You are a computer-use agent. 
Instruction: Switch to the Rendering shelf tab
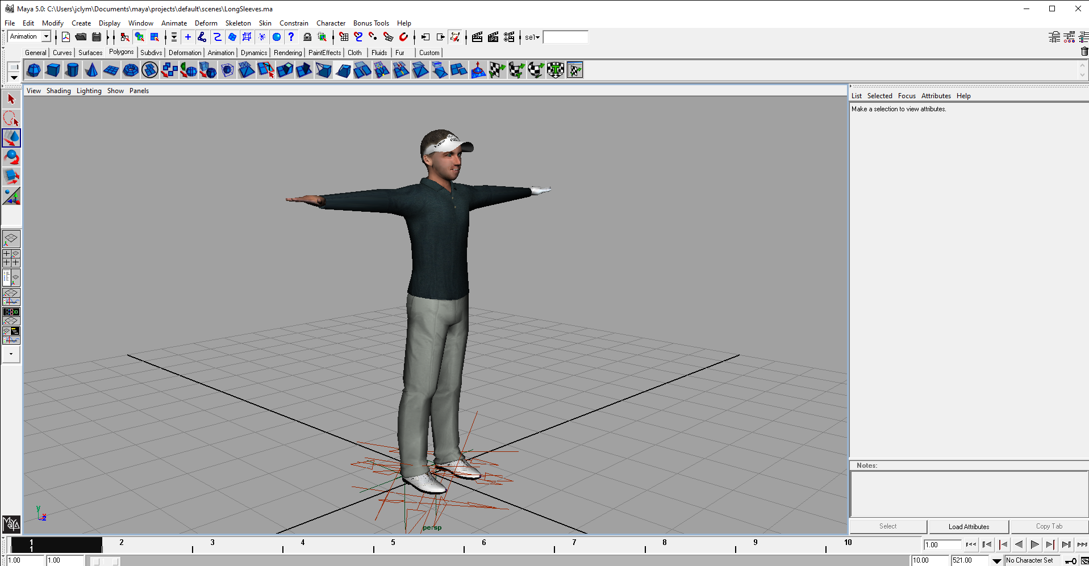(x=287, y=53)
